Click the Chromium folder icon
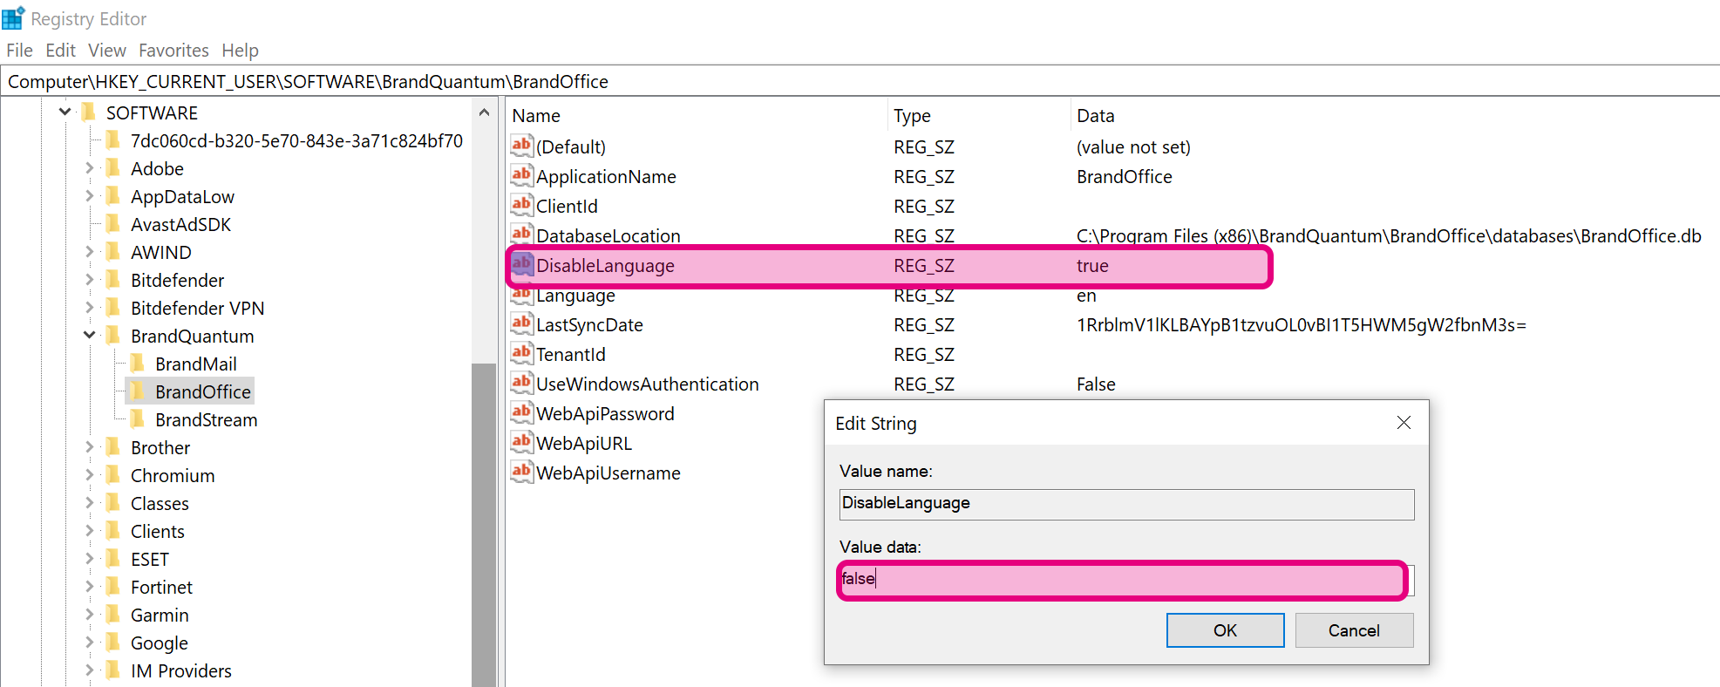Image resolution: width=1720 pixels, height=687 pixels. pyautogui.click(x=112, y=475)
